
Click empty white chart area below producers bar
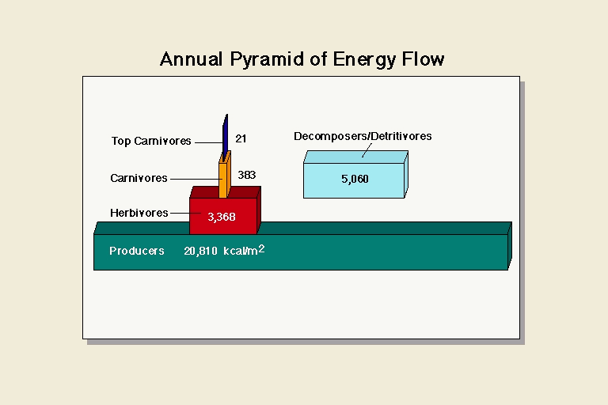(301, 305)
